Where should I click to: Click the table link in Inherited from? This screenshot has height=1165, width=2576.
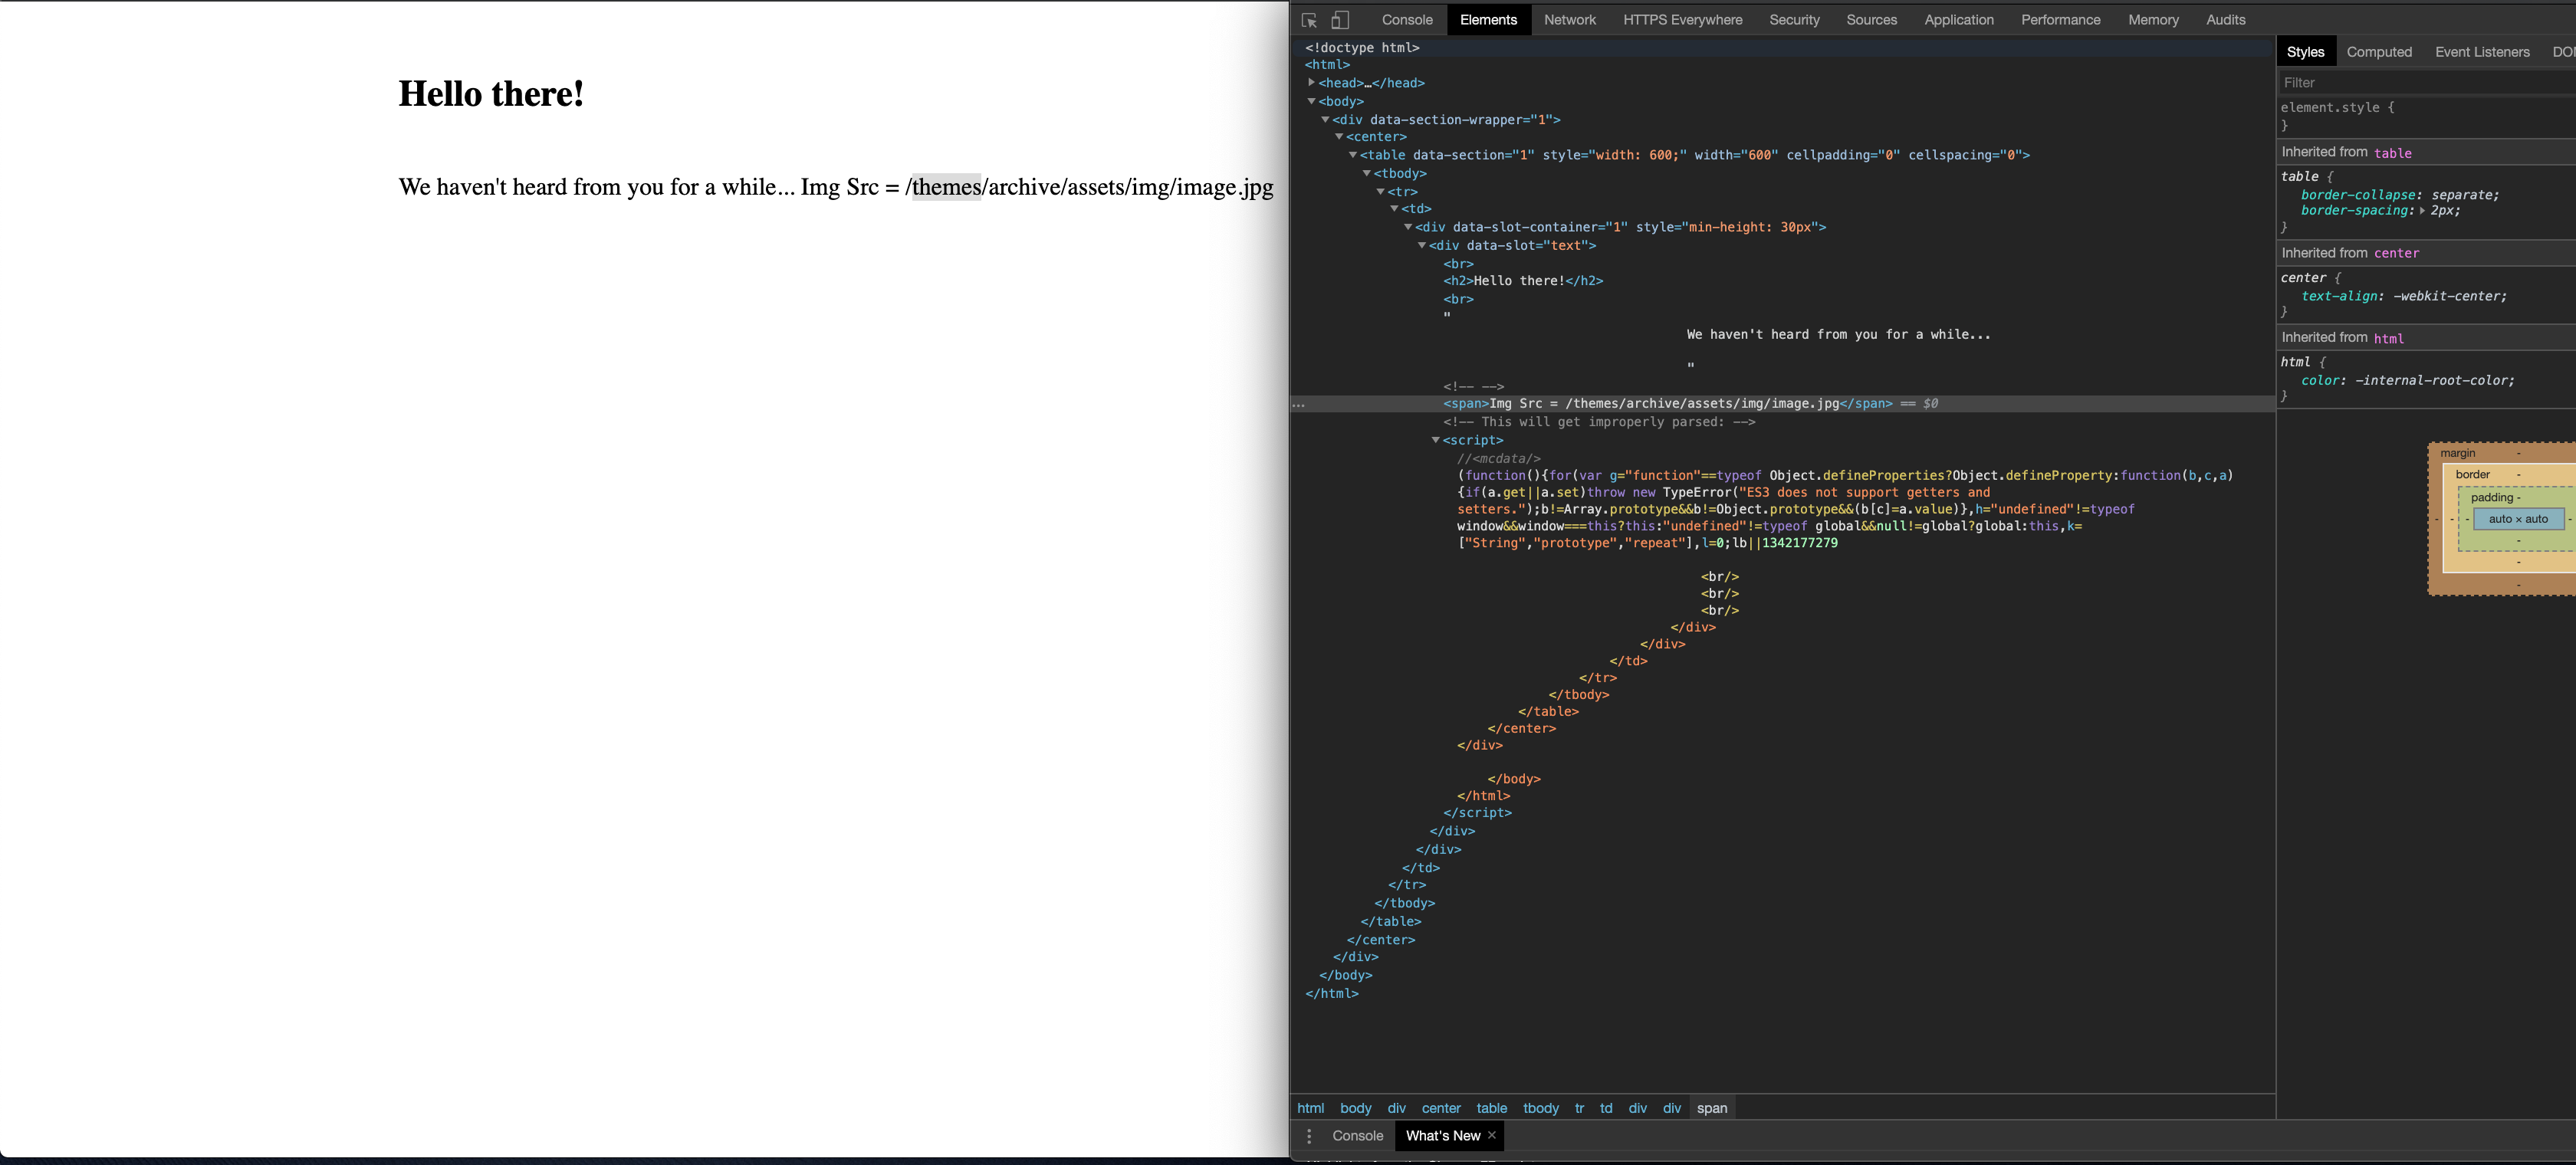tap(2392, 153)
